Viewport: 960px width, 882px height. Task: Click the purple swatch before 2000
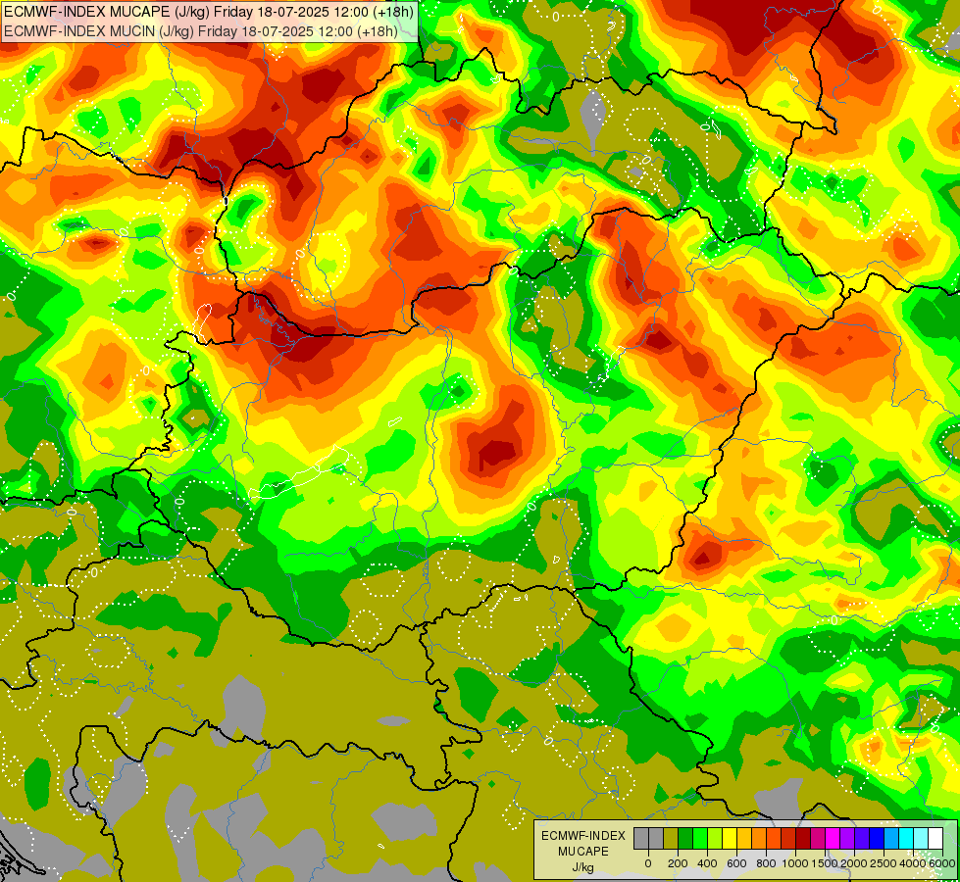click(x=847, y=838)
